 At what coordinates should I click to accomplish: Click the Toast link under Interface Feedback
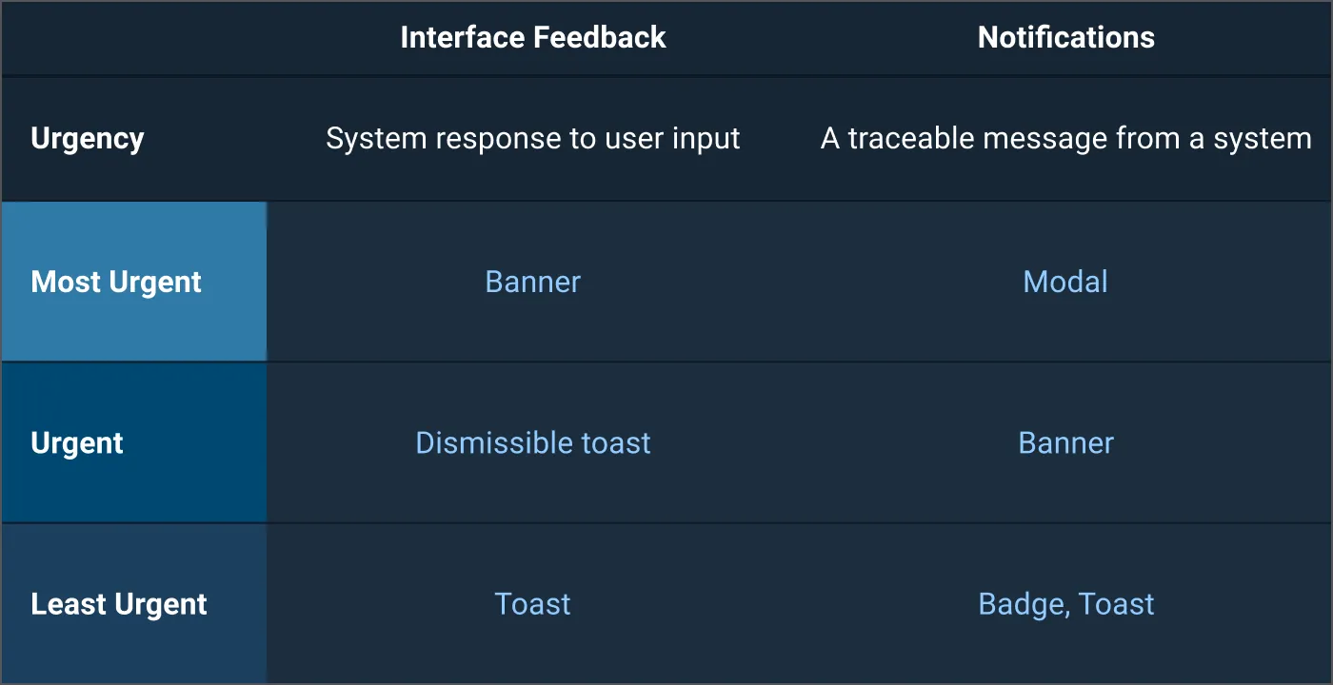pos(532,604)
